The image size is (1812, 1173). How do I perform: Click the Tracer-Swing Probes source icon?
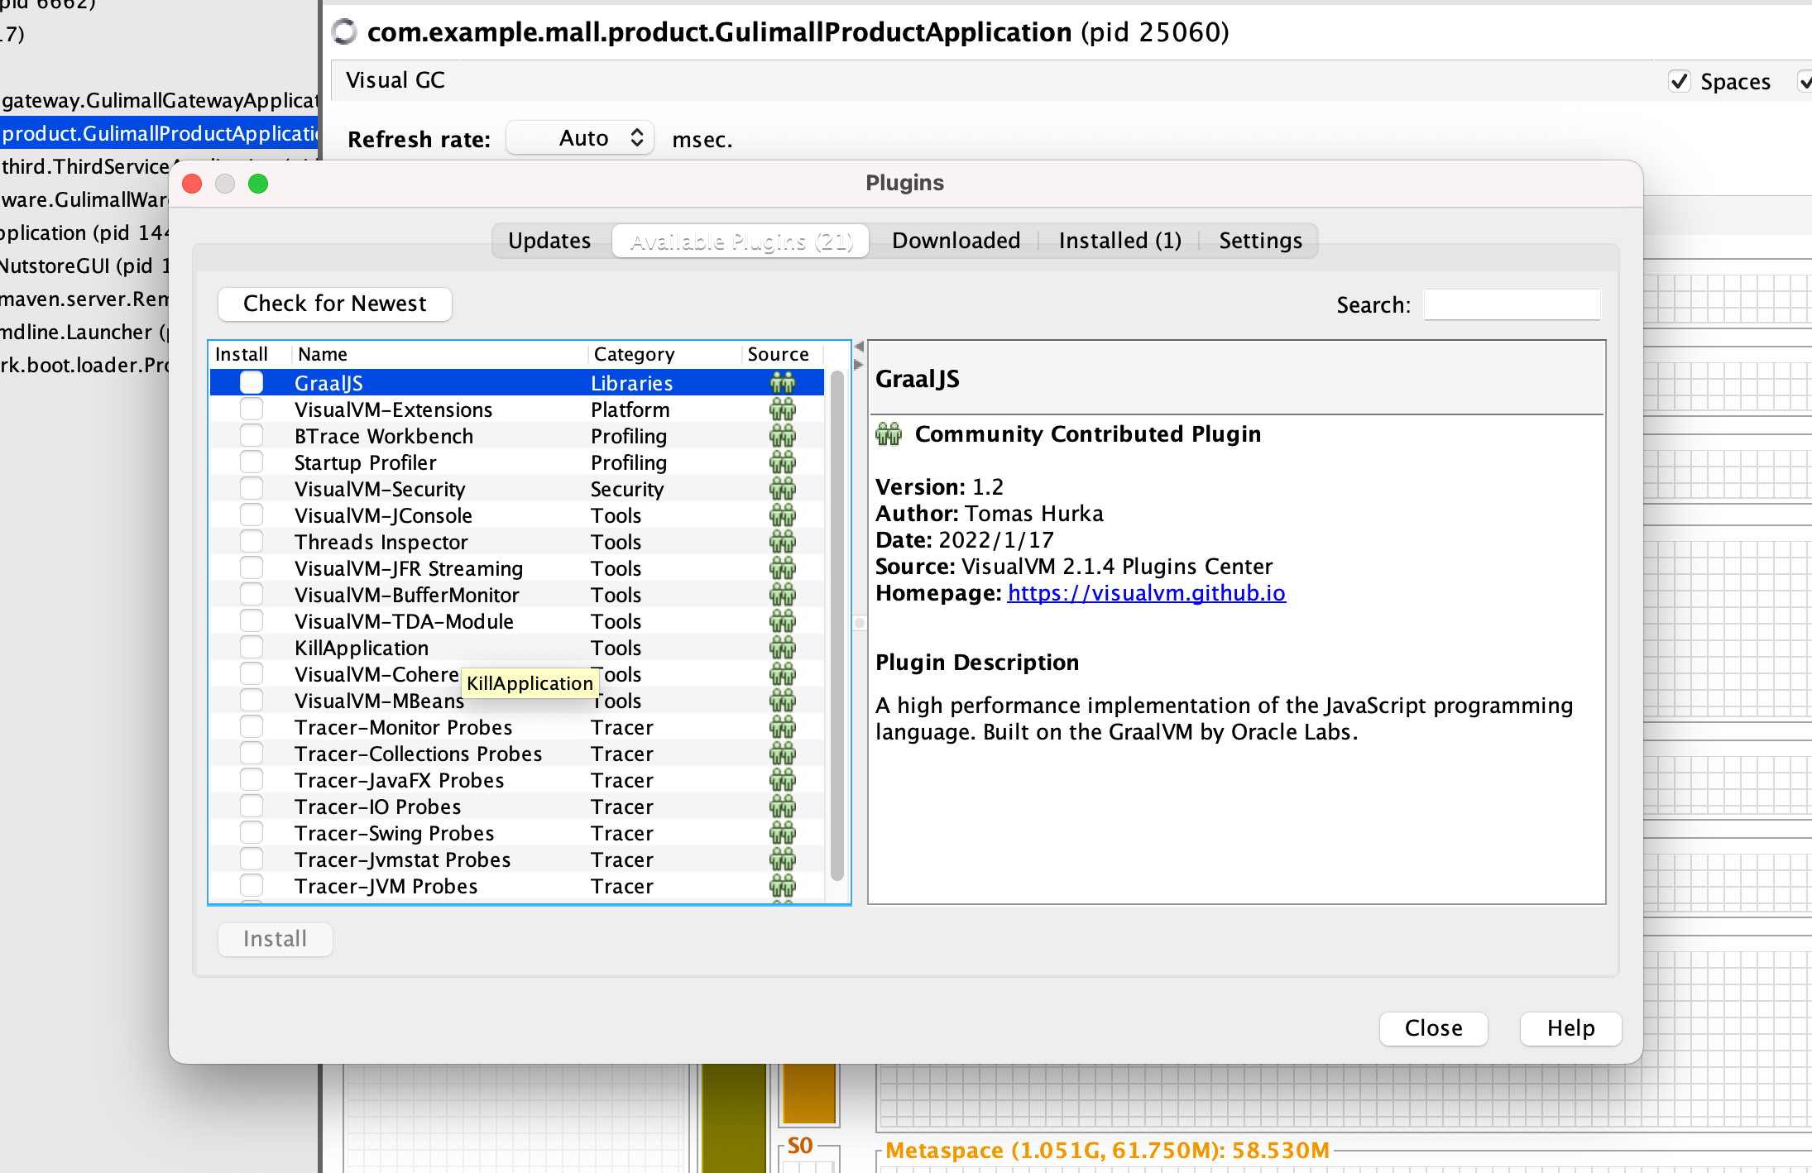(x=782, y=833)
